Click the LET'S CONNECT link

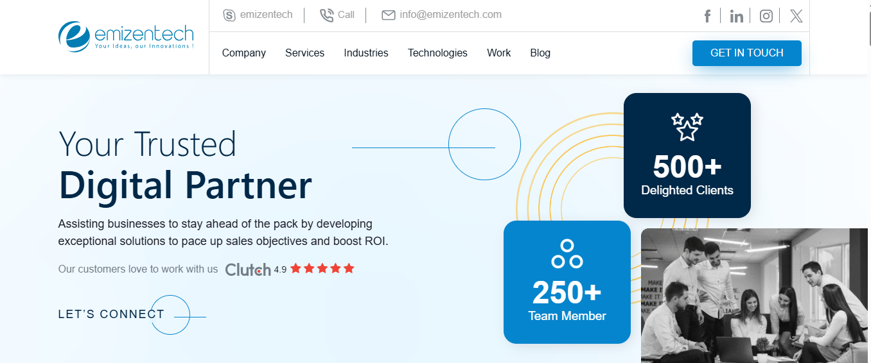pos(111,314)
